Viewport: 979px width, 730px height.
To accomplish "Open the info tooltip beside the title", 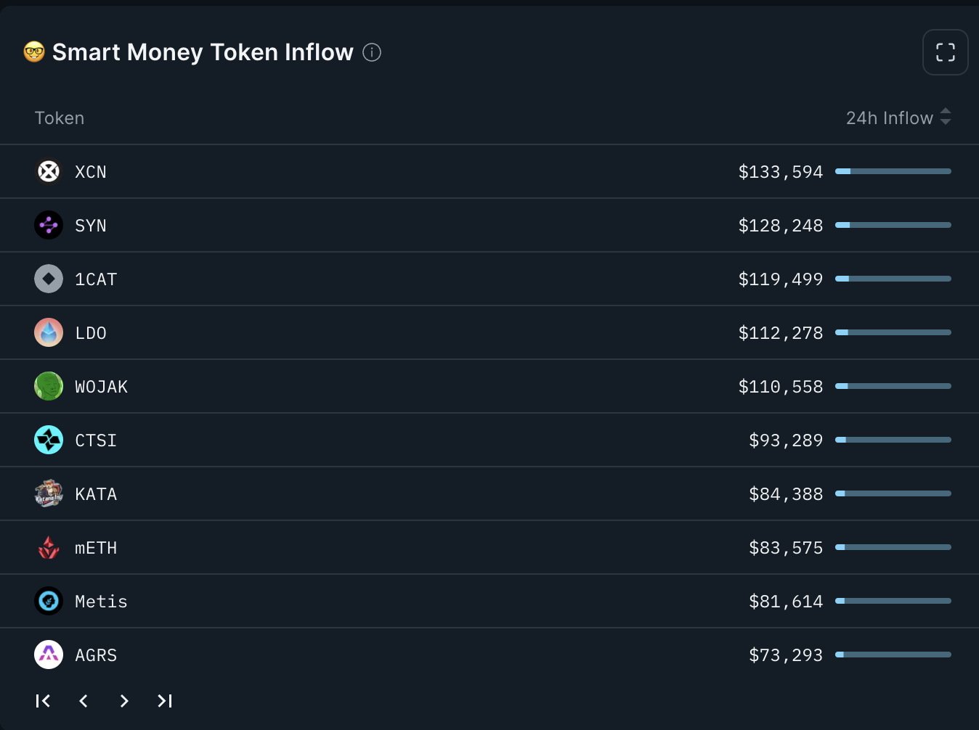I will click(x=372, y=52).
